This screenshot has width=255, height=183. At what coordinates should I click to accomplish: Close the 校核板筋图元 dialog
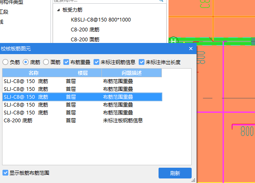point(191,48)
